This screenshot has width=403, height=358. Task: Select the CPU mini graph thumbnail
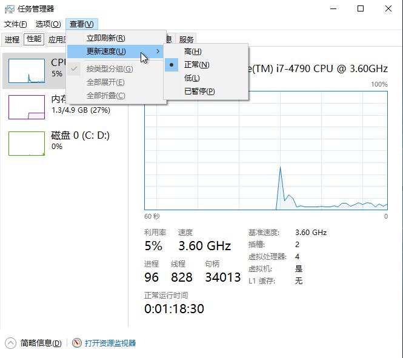click(27, 71)
